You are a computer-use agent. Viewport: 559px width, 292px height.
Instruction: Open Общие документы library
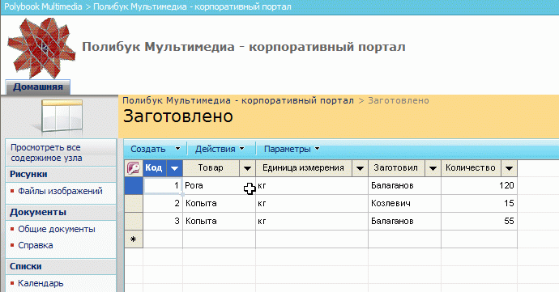pyautogui.click(x=57, y=229)
